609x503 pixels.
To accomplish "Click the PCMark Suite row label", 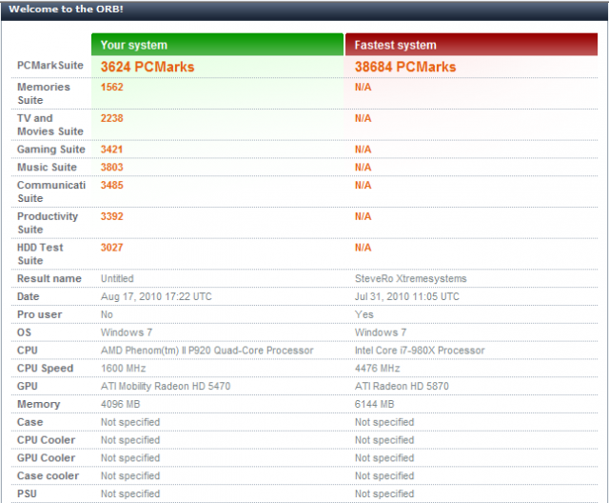I will tap(50, 66).
